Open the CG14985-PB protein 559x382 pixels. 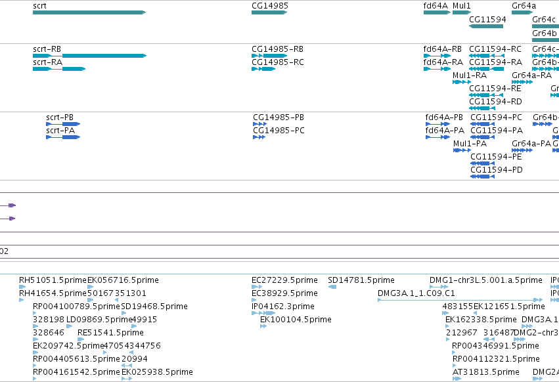[260, 124]
